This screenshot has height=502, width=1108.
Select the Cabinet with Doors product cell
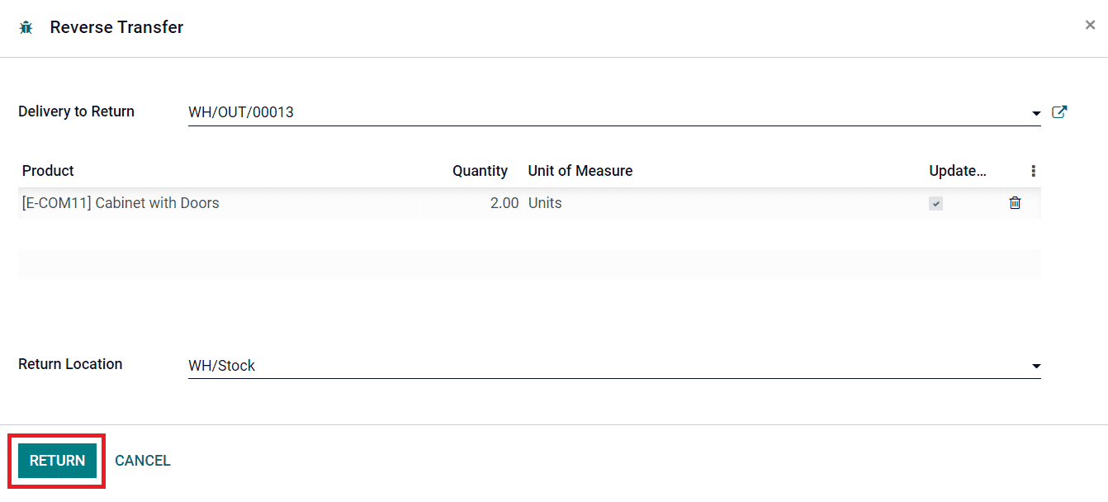point(121,203)
